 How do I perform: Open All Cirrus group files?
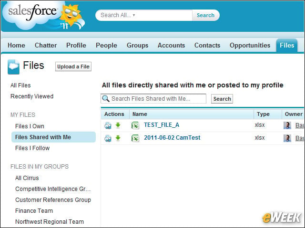tap(27, 178)
